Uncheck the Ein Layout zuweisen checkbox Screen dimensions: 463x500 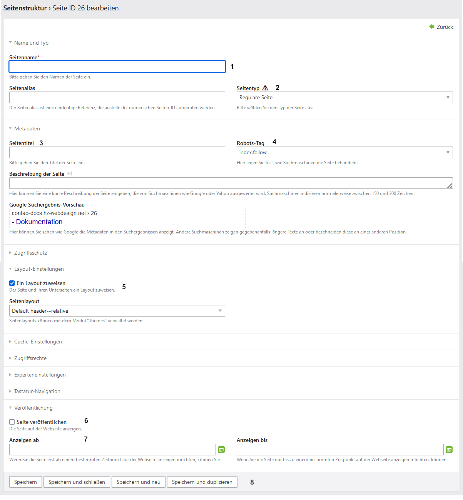12,283
